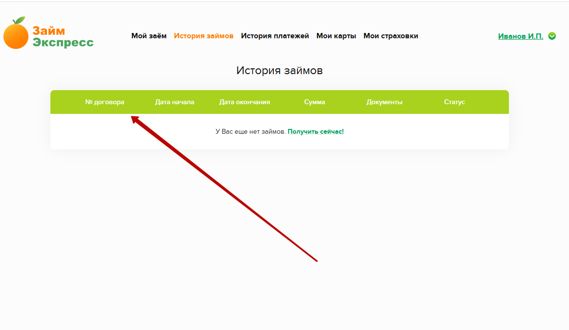Click the Документы column header
The width and height of the screenshot is (569, 330).
[384, 102]
